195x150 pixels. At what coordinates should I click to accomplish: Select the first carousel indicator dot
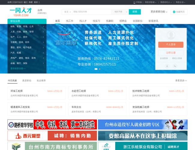[96, 69]
